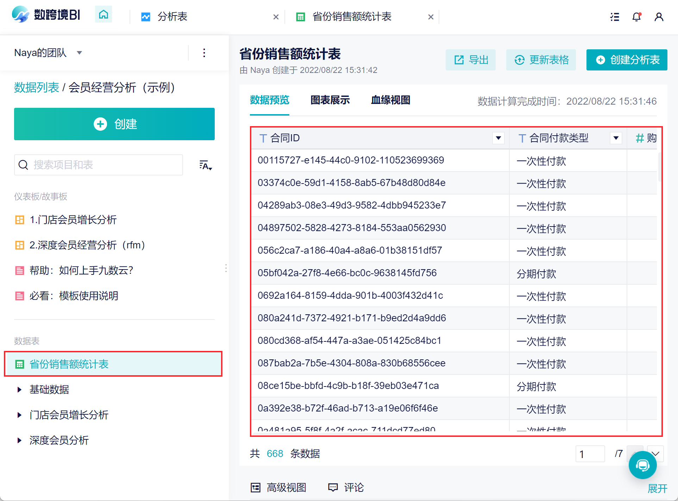678x501 pixels.
Task: Open the customer support chat bubble
Action: tap(642, 465)
